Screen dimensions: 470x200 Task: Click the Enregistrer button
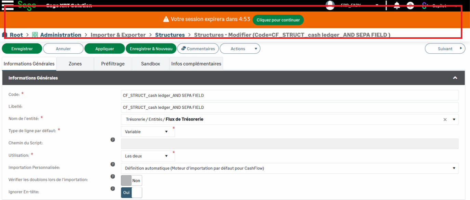tap(22, 49)
